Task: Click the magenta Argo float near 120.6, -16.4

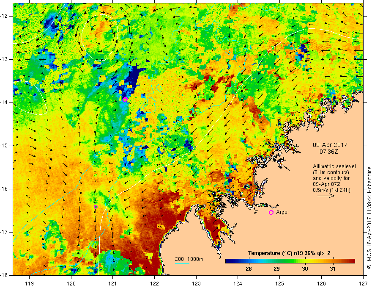Action: (96, 207)
